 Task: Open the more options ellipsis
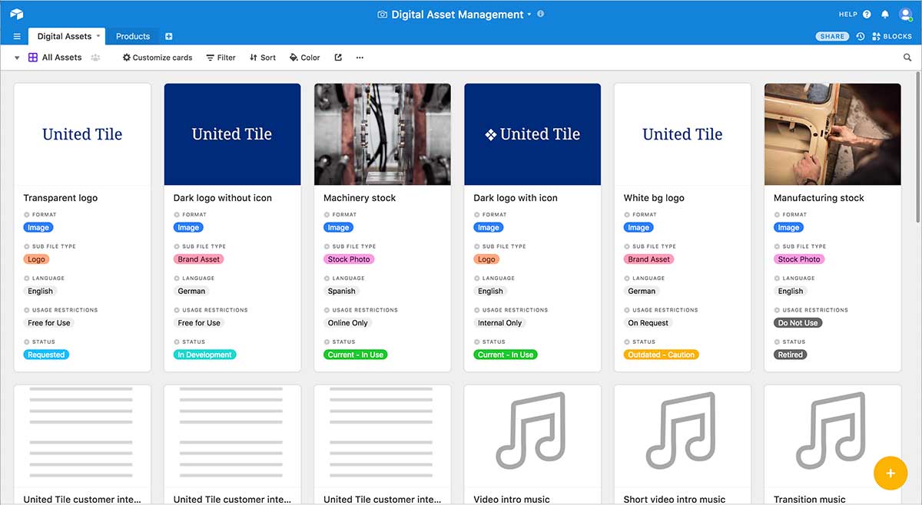[x=360, y=58]
